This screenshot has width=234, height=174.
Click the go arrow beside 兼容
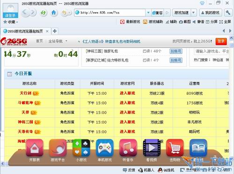pos(167,13)
